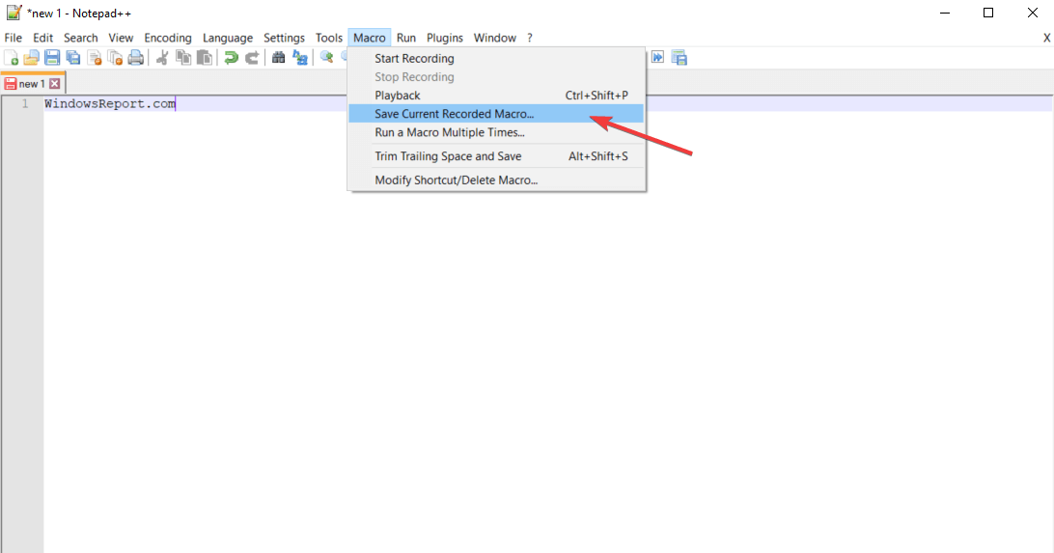Select the new 1 document tab
This screenshot has width=1054, height=553.
[x=31, y=83]
